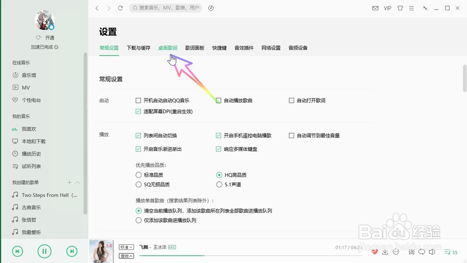467x263 pixels.
Task: Select SQ无损品质 radio button
Action: point(139,185)
